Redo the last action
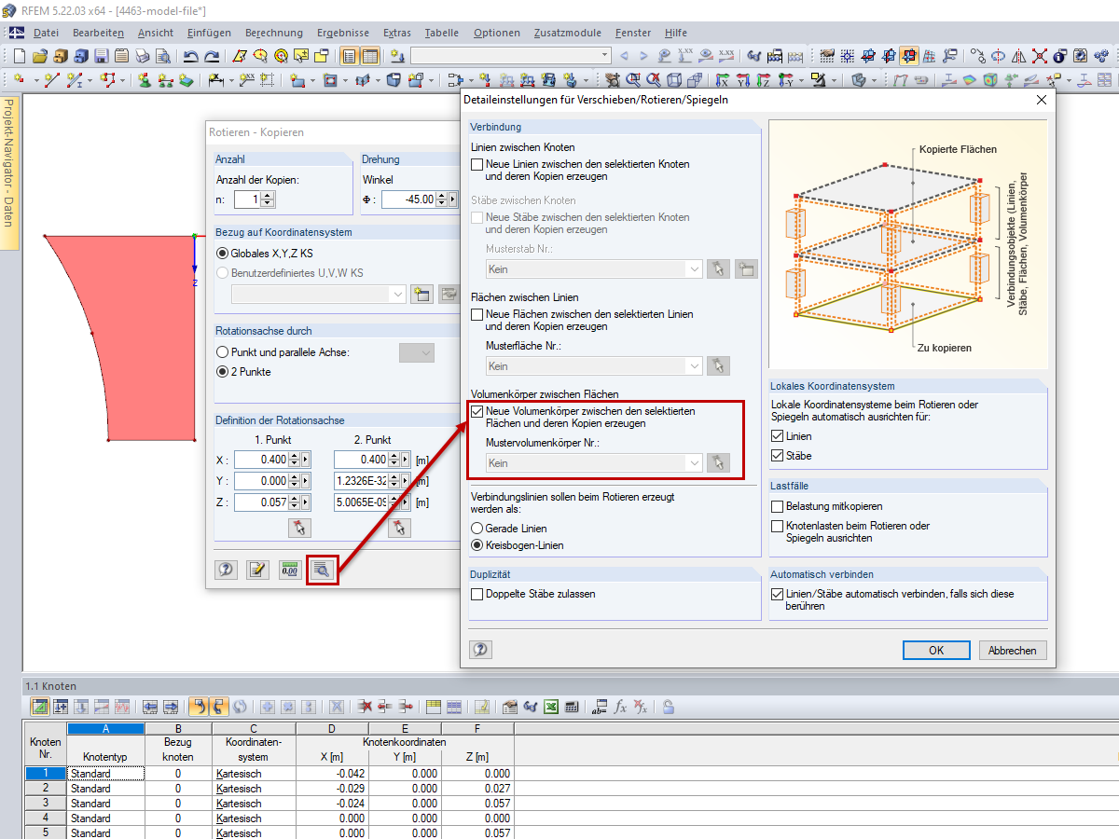1119x839 pixels. [x=212, y=56]
